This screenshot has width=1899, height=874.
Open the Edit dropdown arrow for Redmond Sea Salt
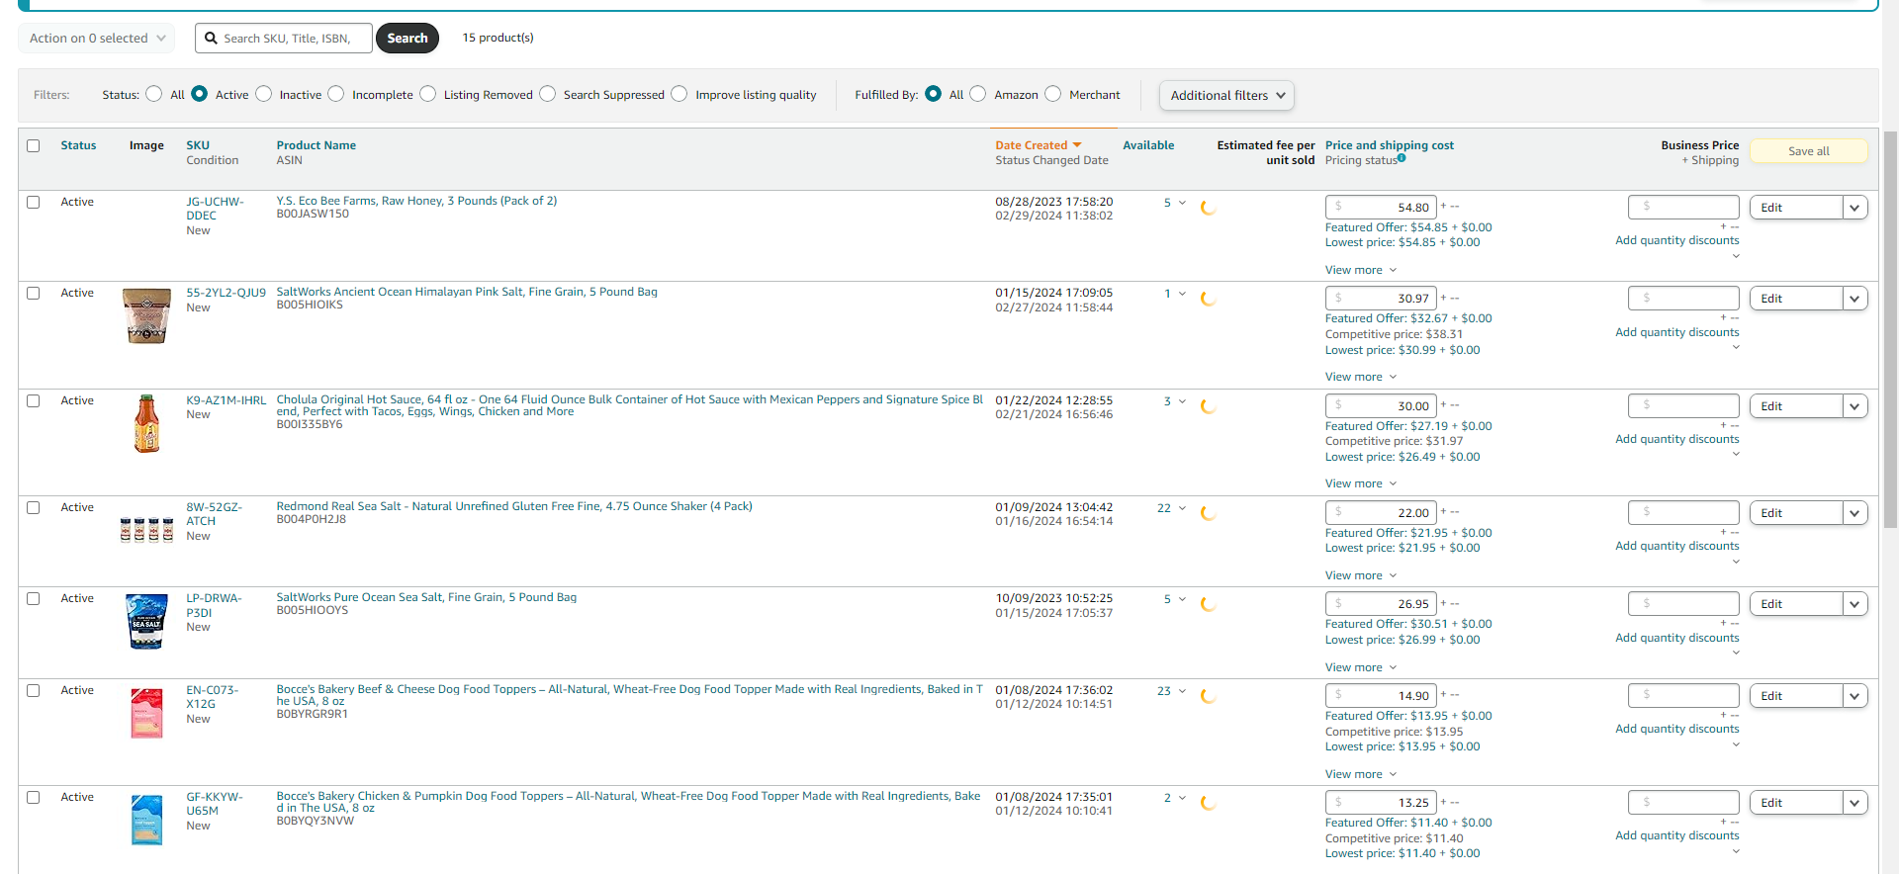coord(1854,513)
